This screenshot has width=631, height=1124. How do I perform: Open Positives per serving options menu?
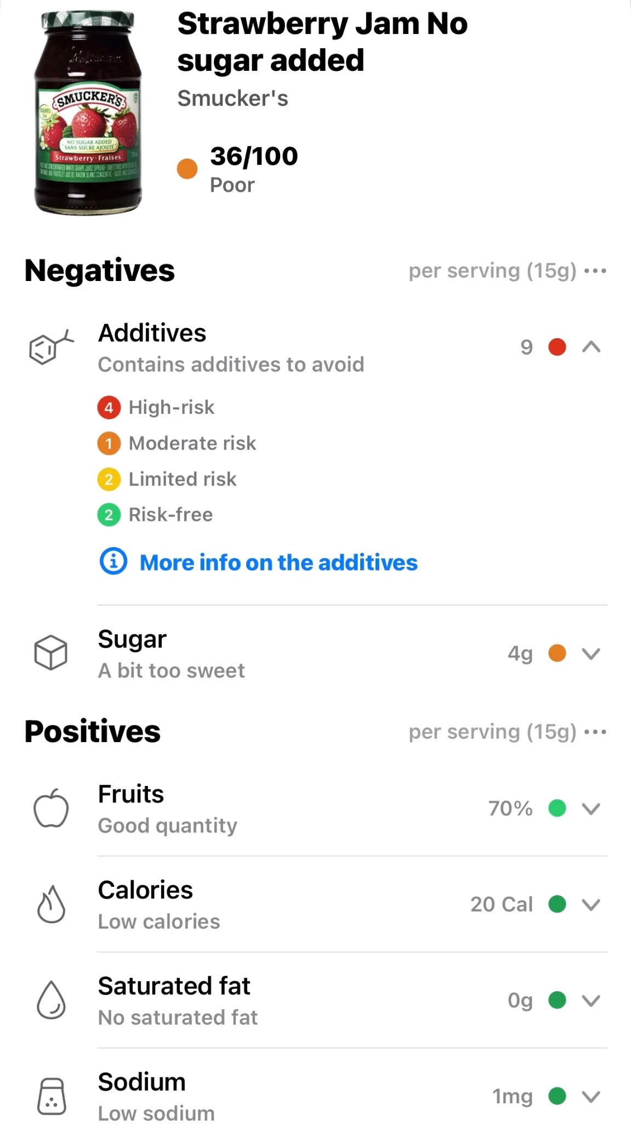(x=595, y=732)
